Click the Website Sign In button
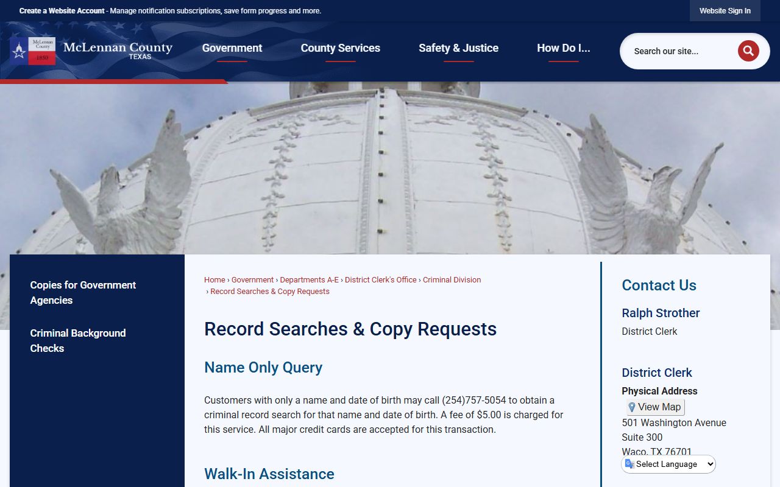Viewport: 780px width, 487px height. [x=725, y=11]
